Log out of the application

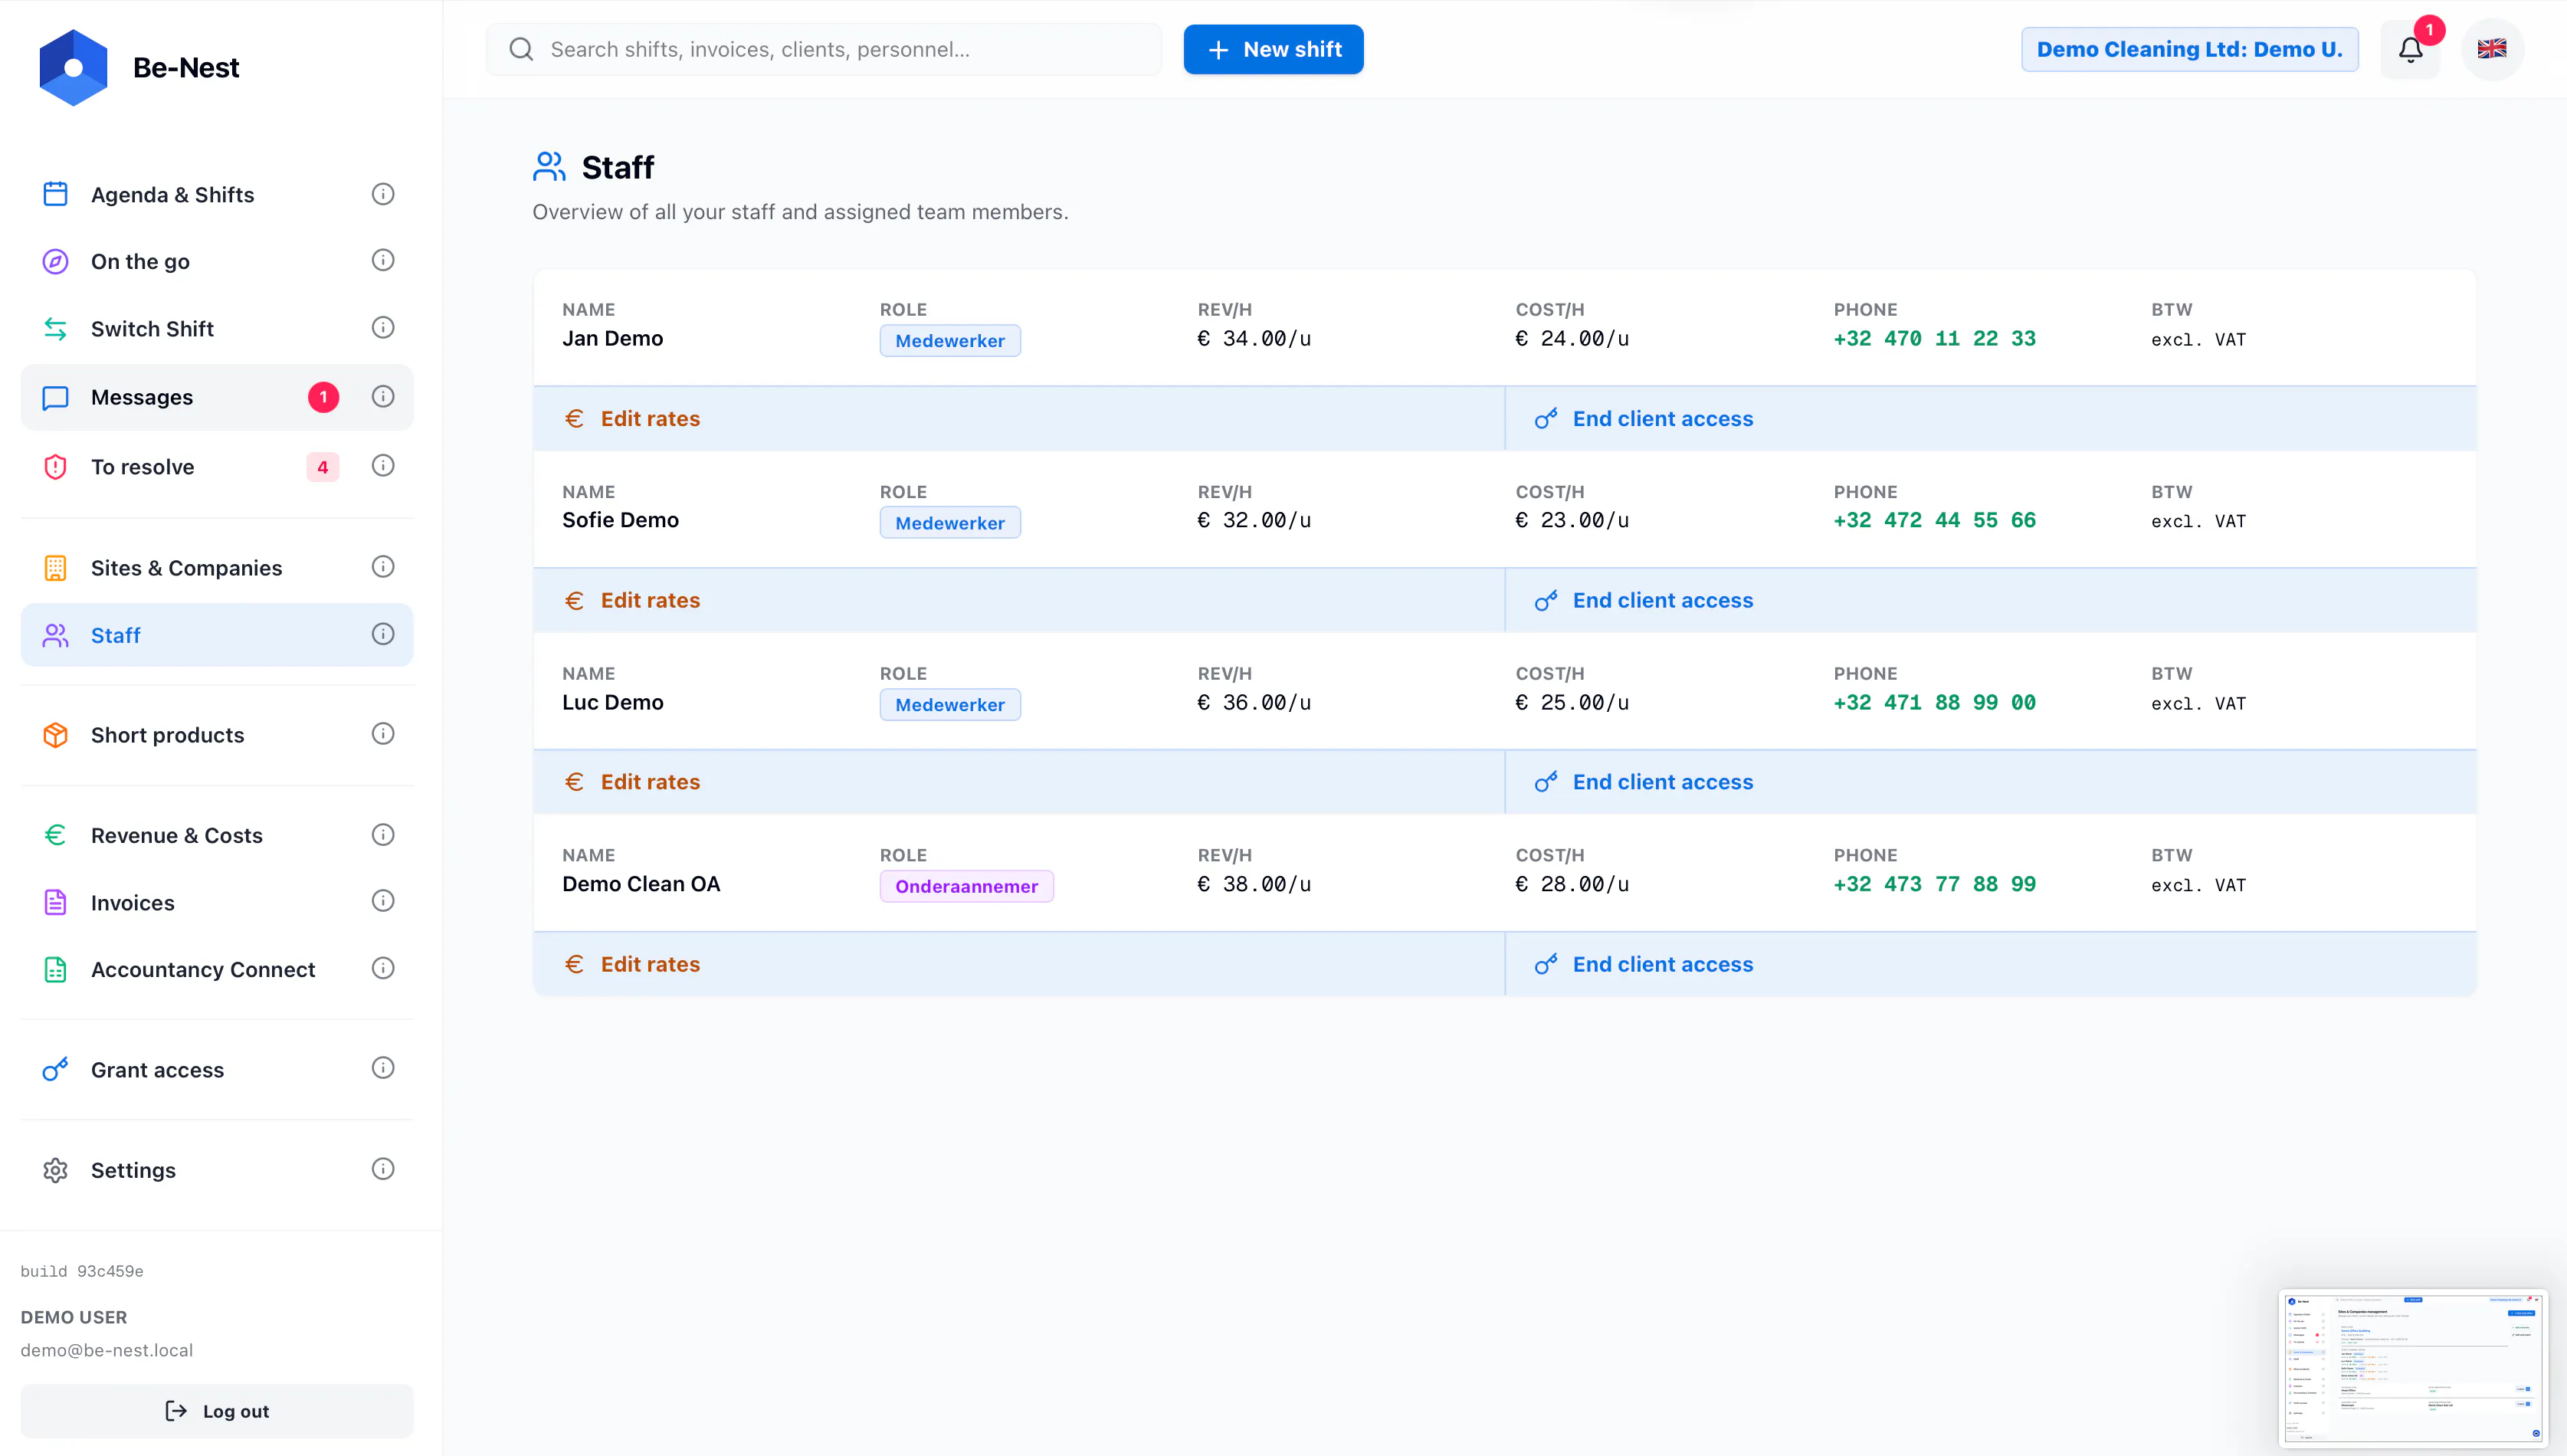click(x=217, y=1411)
